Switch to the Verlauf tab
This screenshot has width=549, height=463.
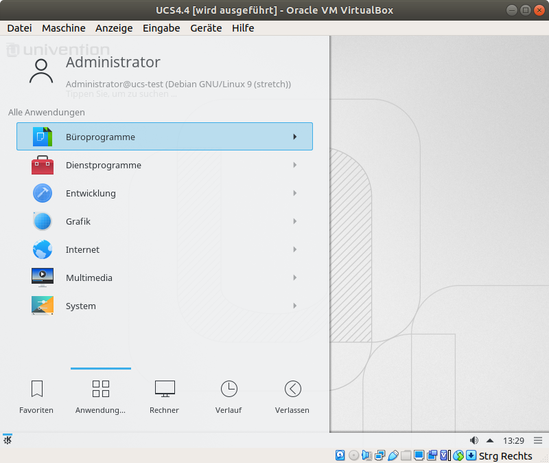coord(229,397)
